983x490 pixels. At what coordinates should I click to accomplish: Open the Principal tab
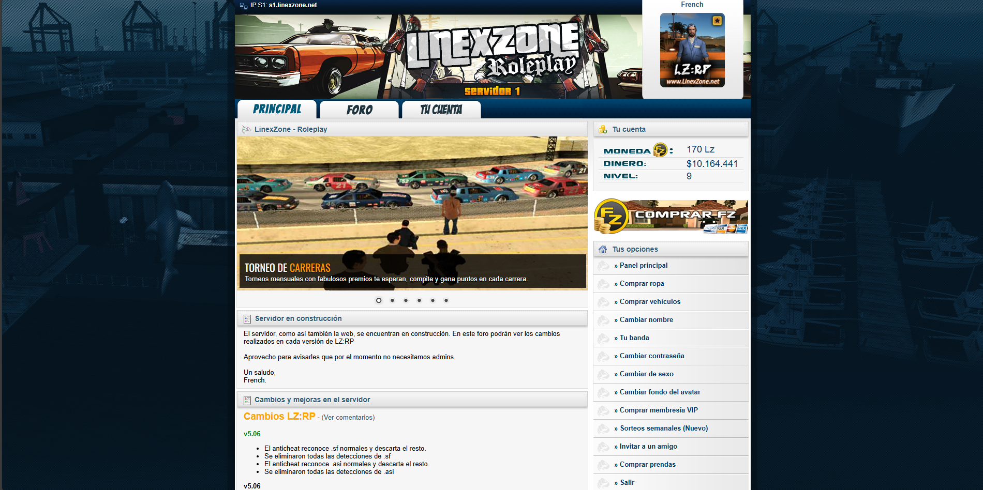277,110
